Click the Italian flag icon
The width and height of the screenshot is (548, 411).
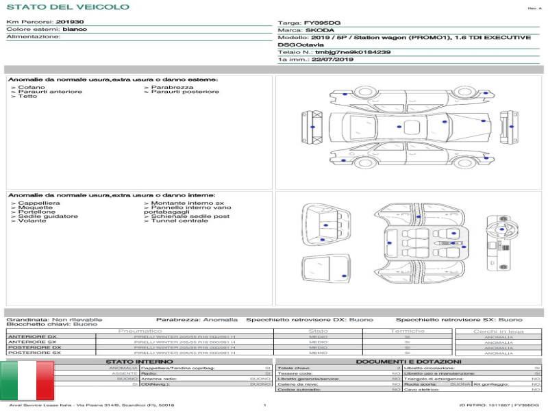click(x=27, y=380)
